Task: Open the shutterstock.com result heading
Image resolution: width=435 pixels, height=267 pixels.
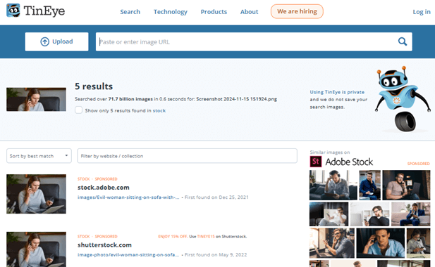Action: coord(104,245)
